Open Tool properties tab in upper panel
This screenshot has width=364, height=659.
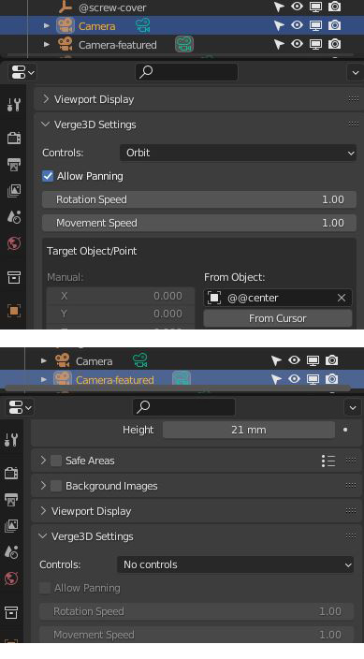pyautogui.click(x=13, y=104)
